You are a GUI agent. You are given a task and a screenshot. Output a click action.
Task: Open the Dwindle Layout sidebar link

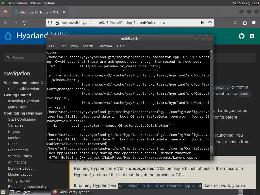21,168
